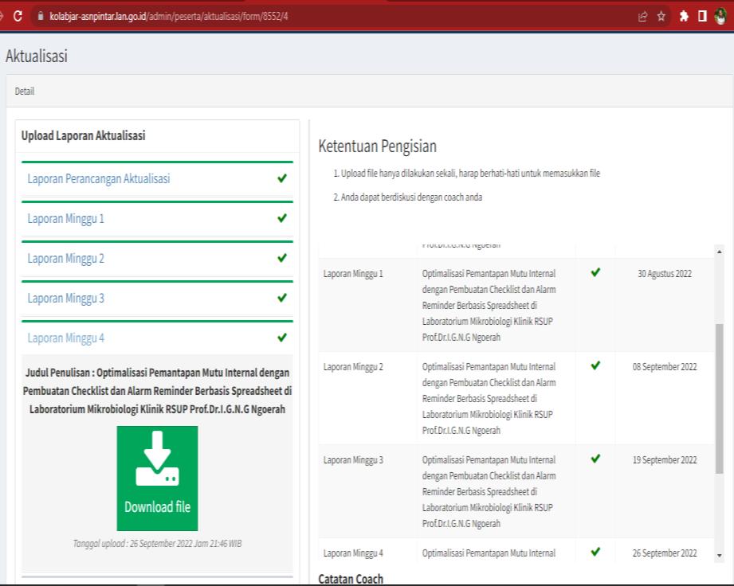Toggle the browser side panel icon

702,17
